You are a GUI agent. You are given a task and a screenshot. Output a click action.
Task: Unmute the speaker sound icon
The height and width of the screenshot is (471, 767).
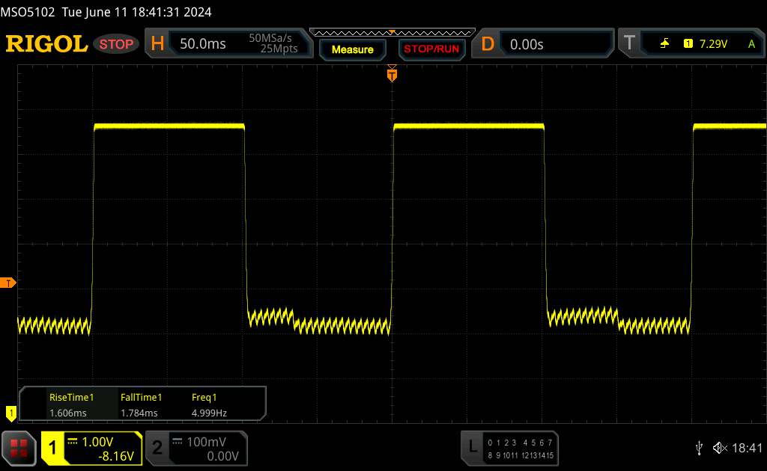click(719, 448)
